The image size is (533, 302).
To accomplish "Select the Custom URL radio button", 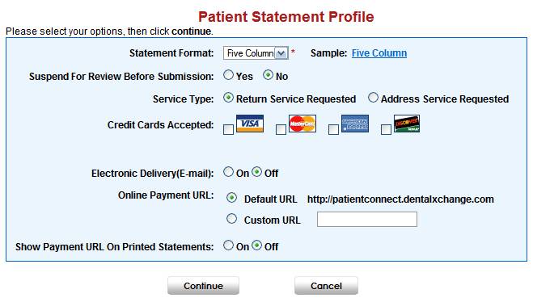I will (x=232, y=219).
